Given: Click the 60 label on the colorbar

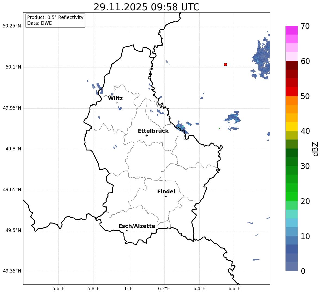Looking at the screenshot, I should pyautogui.click(x=305, y=61).
